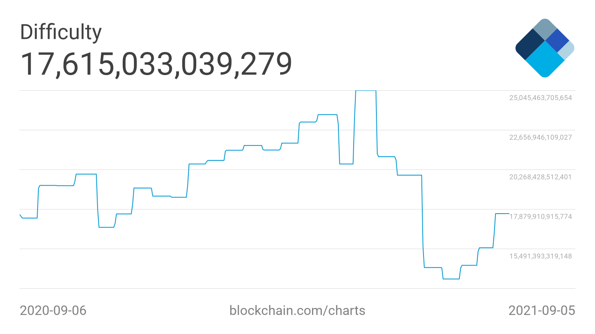Click the highest plateau of the chart line

click(x=366, y=91)
